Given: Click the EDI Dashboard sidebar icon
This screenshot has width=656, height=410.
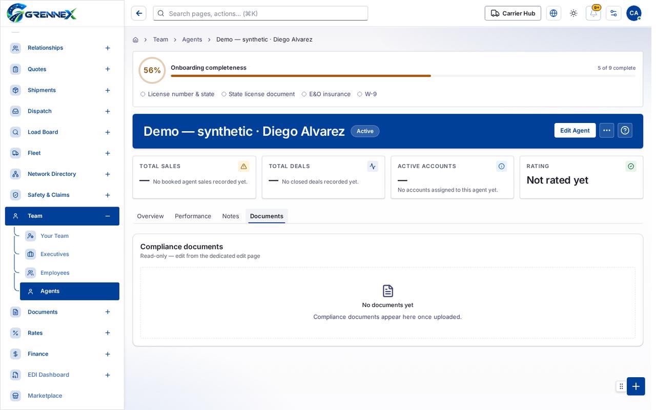Looking at the screenshot, I should [x=15, y=375].
